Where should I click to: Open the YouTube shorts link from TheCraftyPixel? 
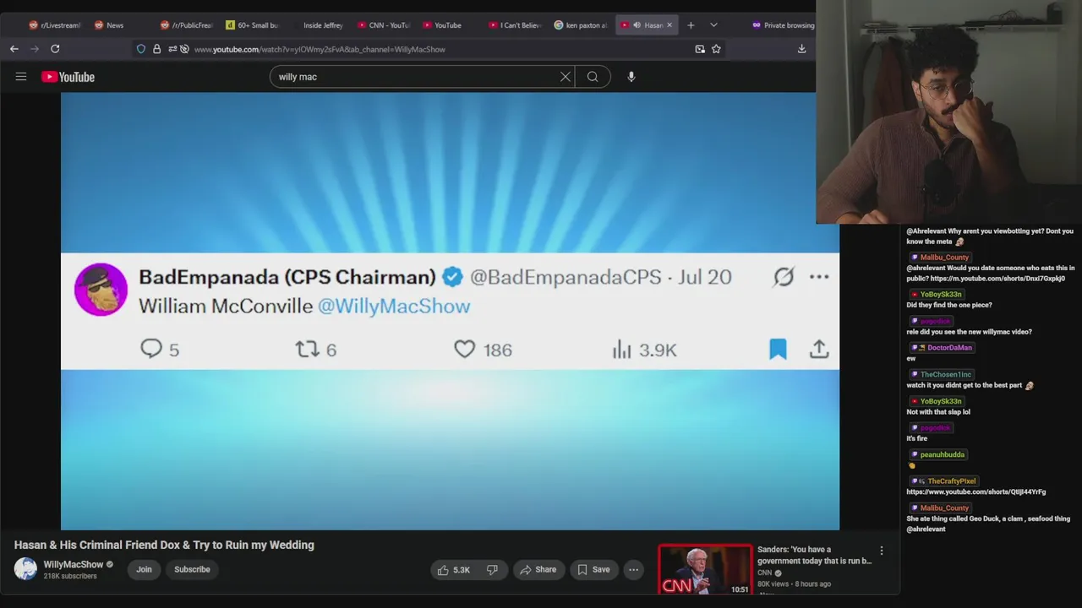click(976, 491)
